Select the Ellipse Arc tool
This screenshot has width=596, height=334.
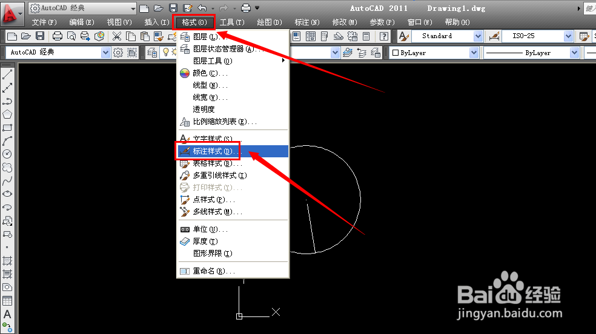7,207
